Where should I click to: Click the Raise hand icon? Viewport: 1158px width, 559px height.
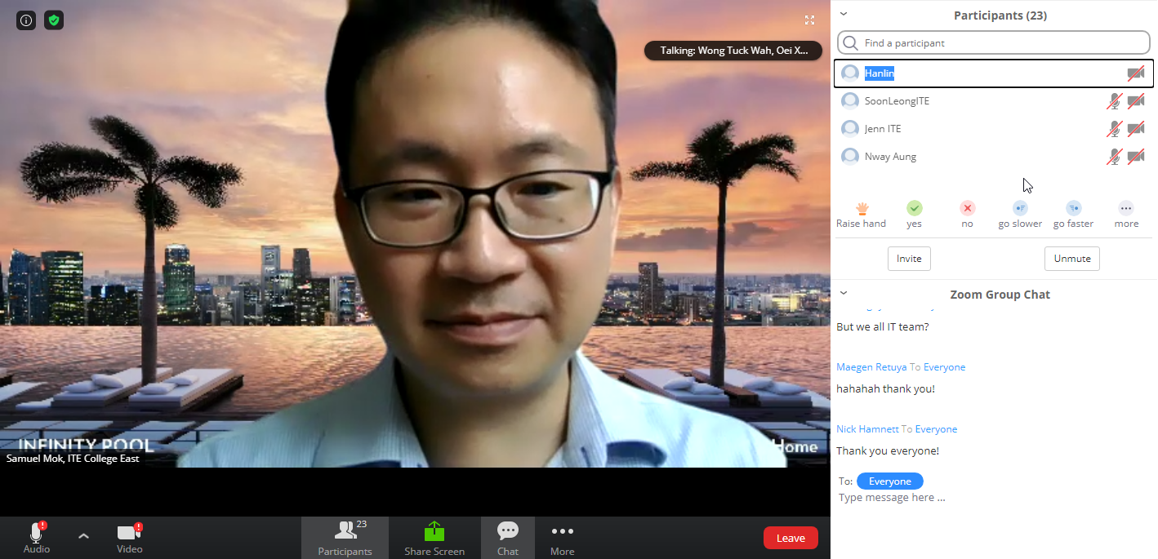click(x=861, y=209)
